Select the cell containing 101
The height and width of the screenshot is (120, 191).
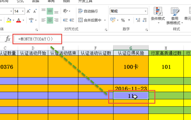pyautogui.click(x=166, y=66)
